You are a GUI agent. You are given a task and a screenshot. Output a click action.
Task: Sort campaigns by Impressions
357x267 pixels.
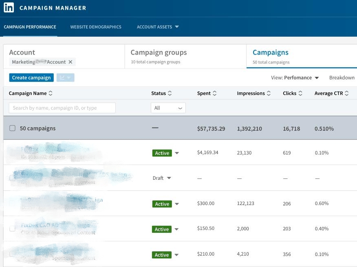point(269,93)
